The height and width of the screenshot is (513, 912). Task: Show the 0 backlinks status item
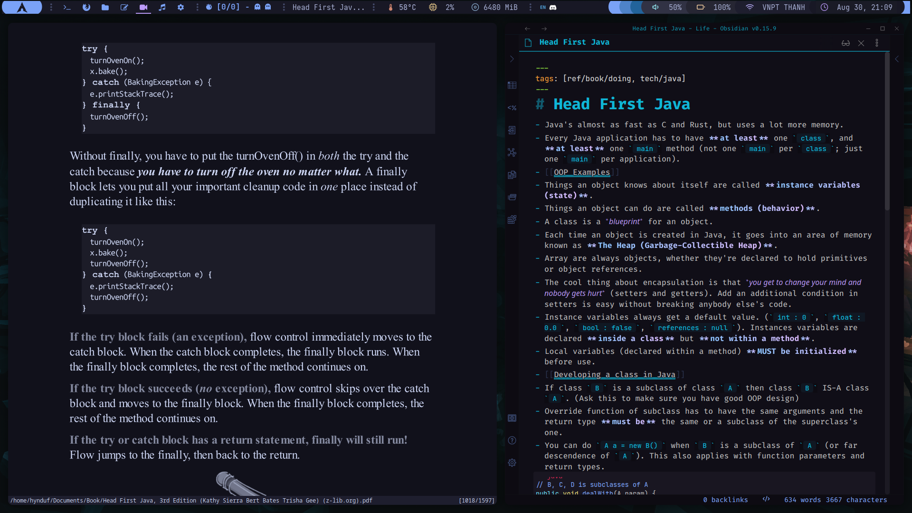[725, 500]
